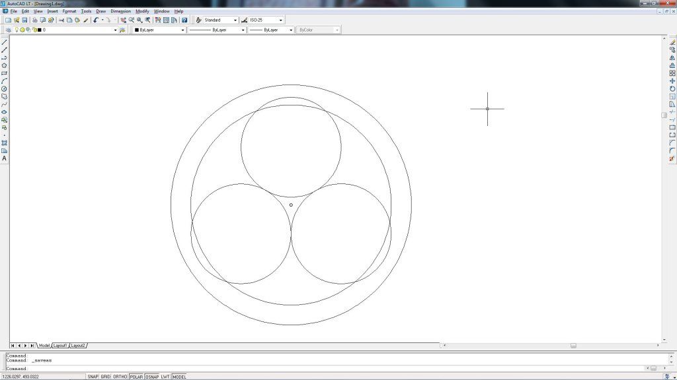Screen dimensions: 677x380
Task: Open the ByLayer linetype dropdown
Action: pos(243,30)
